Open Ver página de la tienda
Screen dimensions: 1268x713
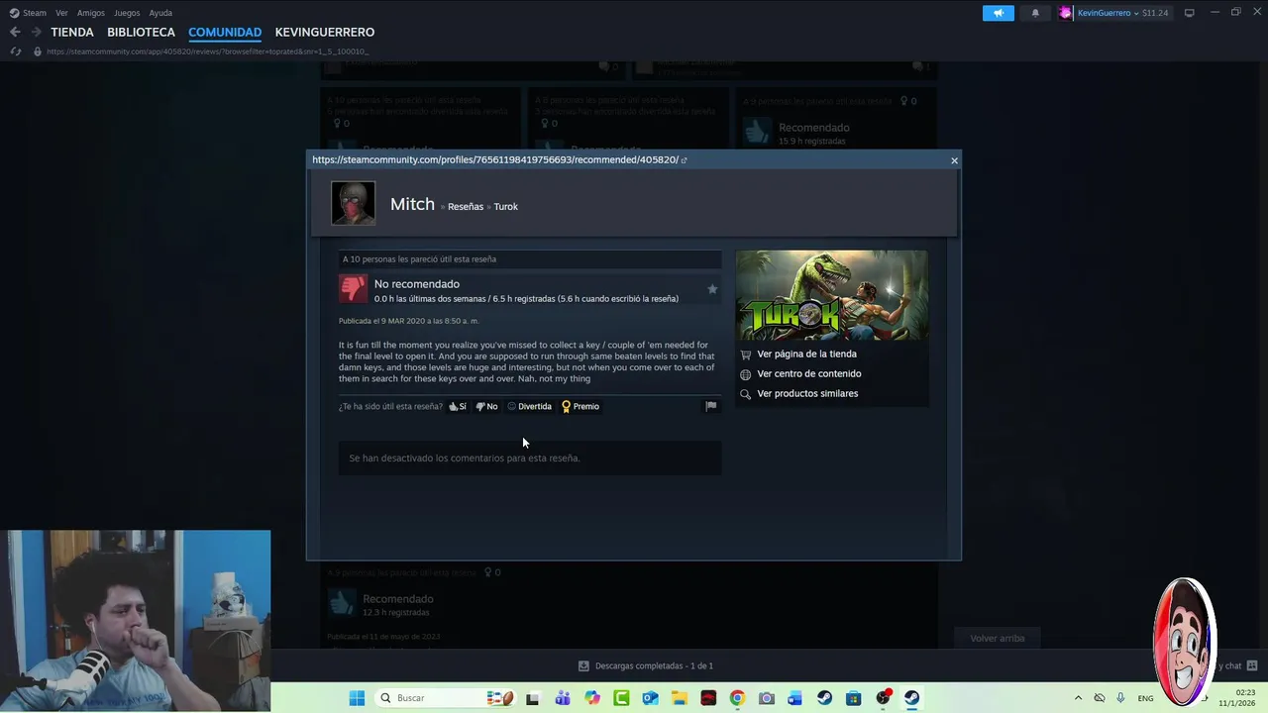click(x=806, y=354)
